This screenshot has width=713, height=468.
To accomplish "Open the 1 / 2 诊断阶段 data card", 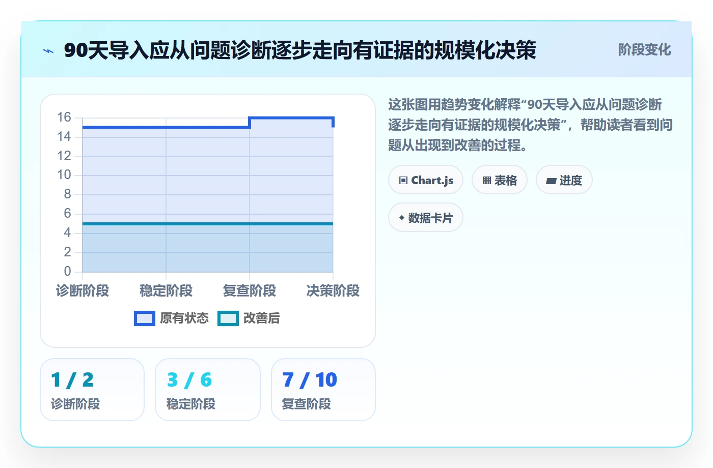I will [x=92, y=390].
